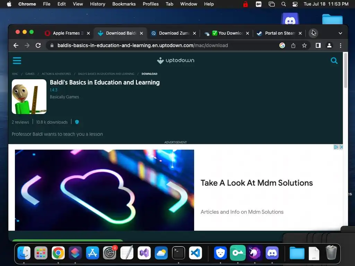Close the Download Baldi tab
The image size is (355, 266).
pos(141,33)
